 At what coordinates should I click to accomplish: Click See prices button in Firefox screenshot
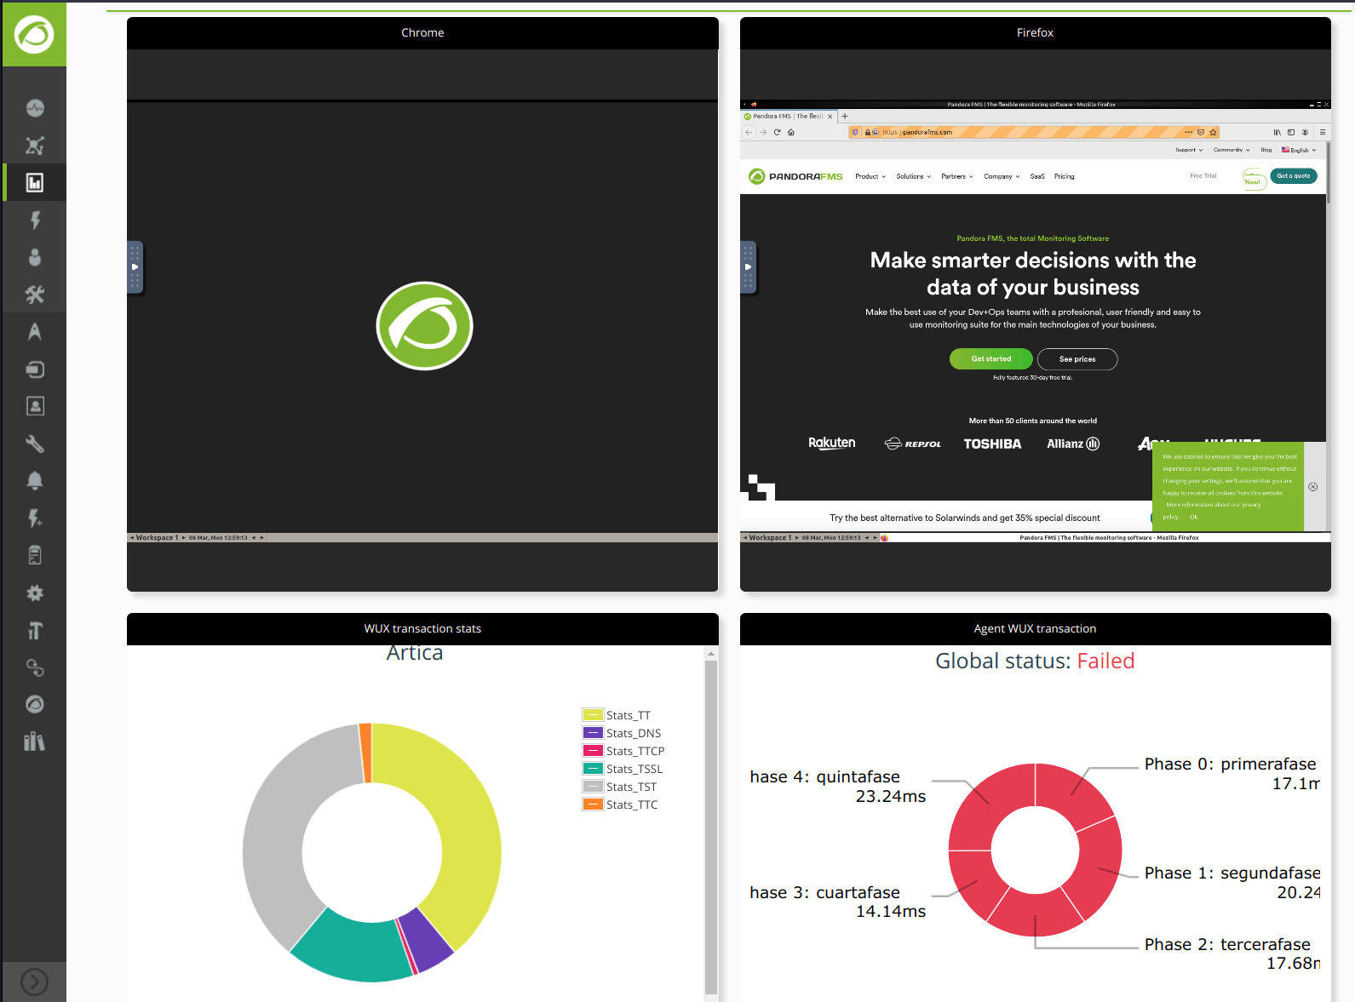coord(1077,359)
